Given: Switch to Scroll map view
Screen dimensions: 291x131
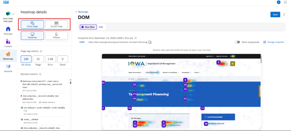Looking at the screenshot, I should [x=56, y=24].
